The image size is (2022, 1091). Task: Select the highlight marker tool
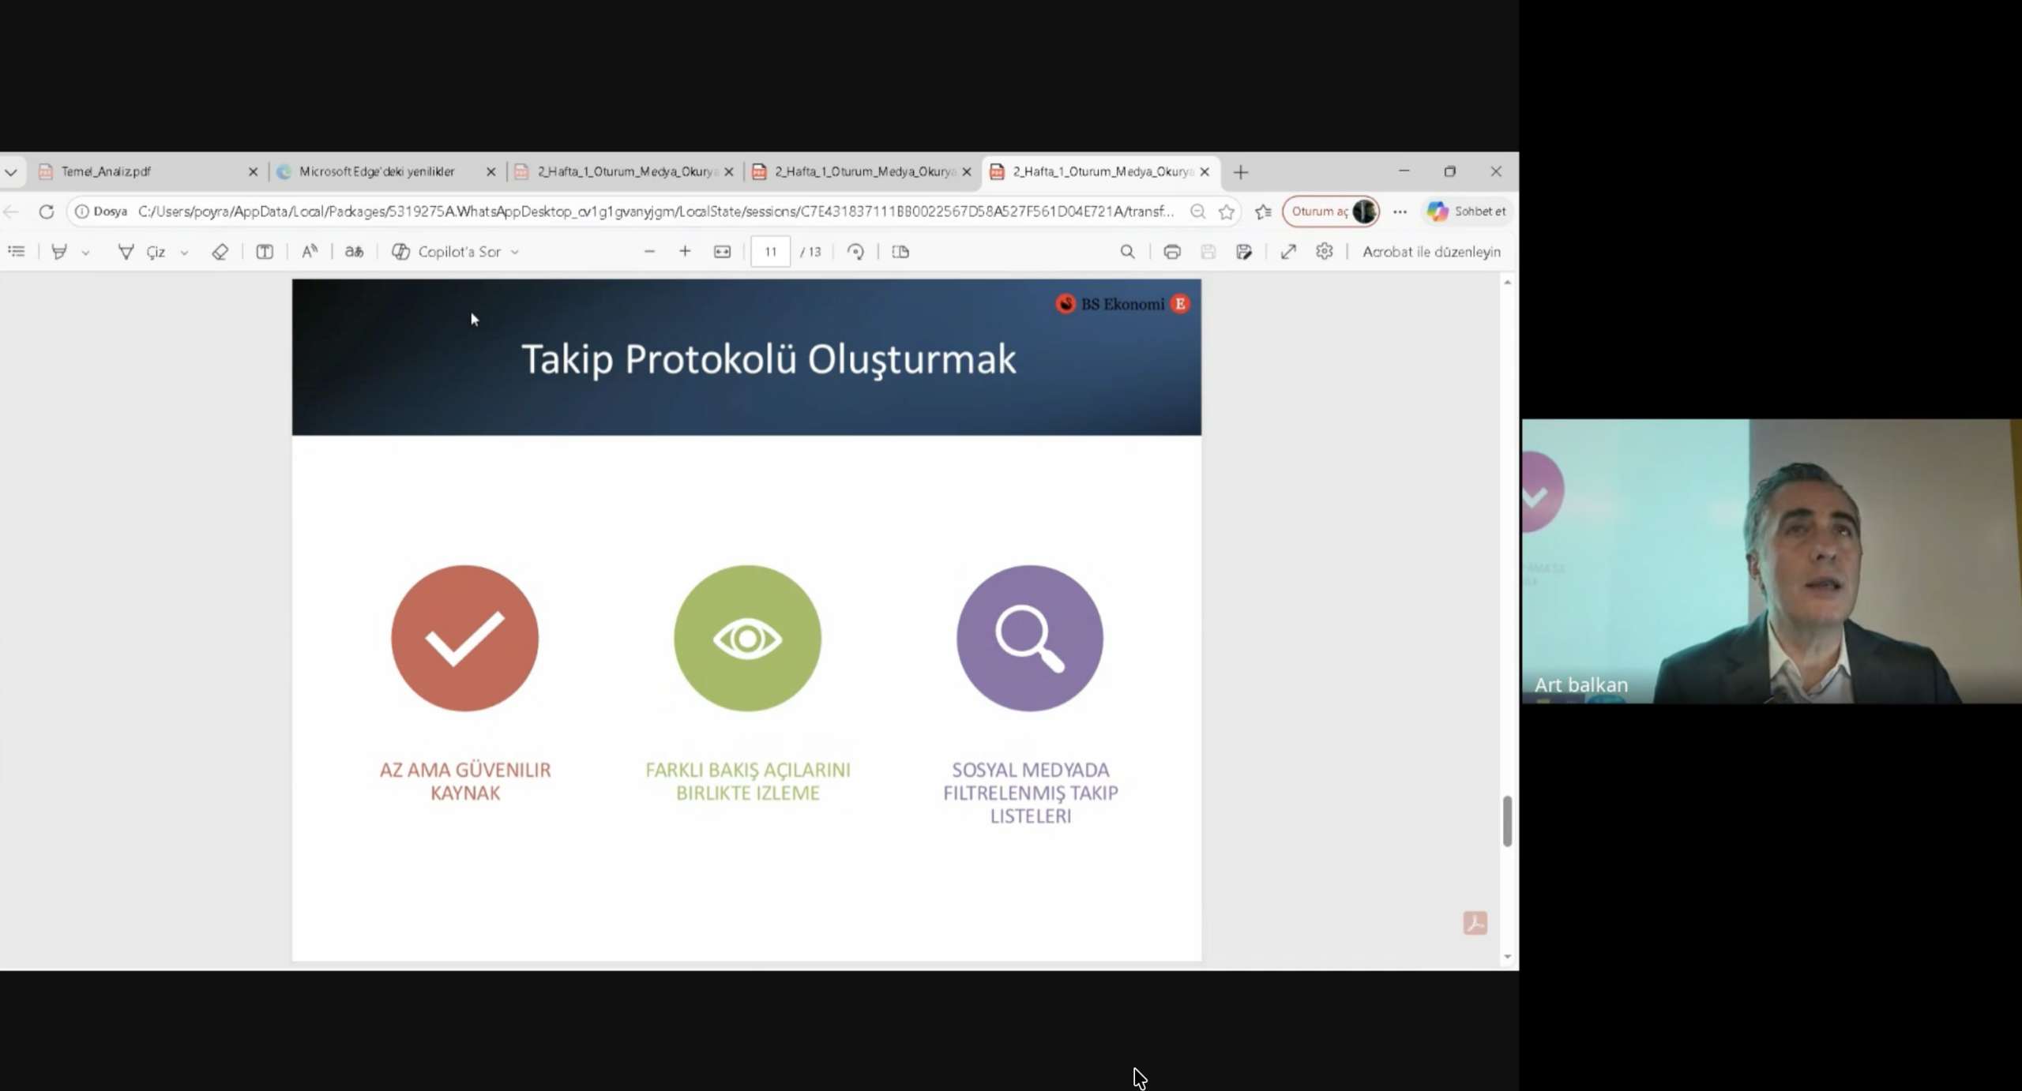(59, 252)
